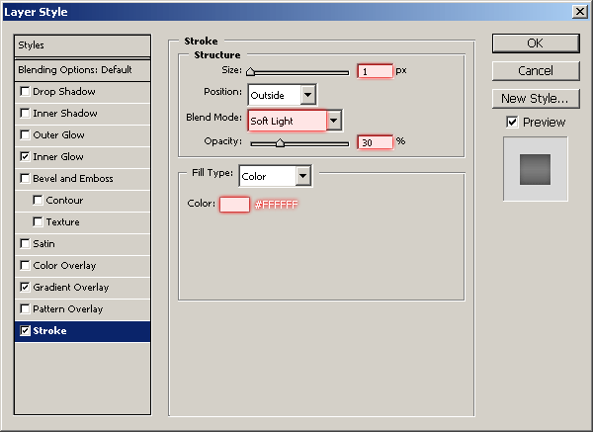This screenshot has height=432, width=593.
Task: Enable the Texture checkbox
Action: click(38, 221)
